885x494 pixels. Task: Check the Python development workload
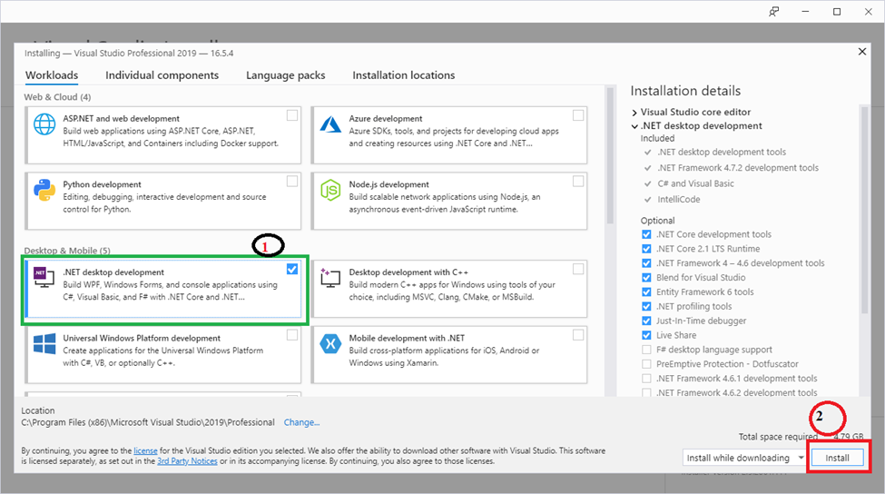291,182
